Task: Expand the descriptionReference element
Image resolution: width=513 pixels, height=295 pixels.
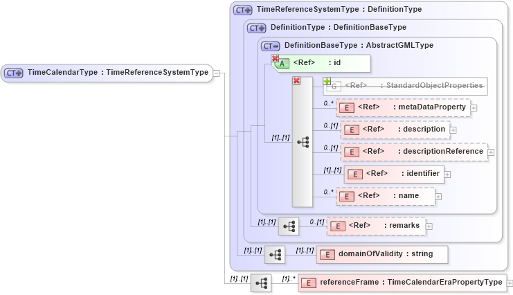Action: (491, 152)
